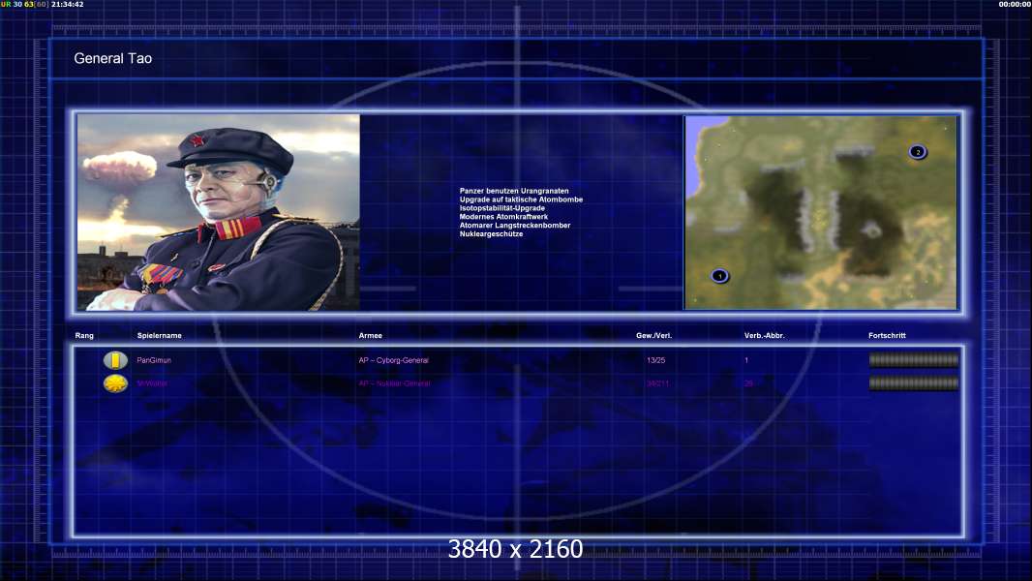Click PanGimun's disconnect count '1'

746,360
